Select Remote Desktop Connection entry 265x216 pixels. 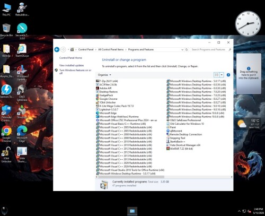pyautogui.click(x=184, y=134)
